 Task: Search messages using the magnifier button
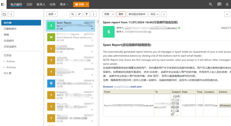coord(73,14)
